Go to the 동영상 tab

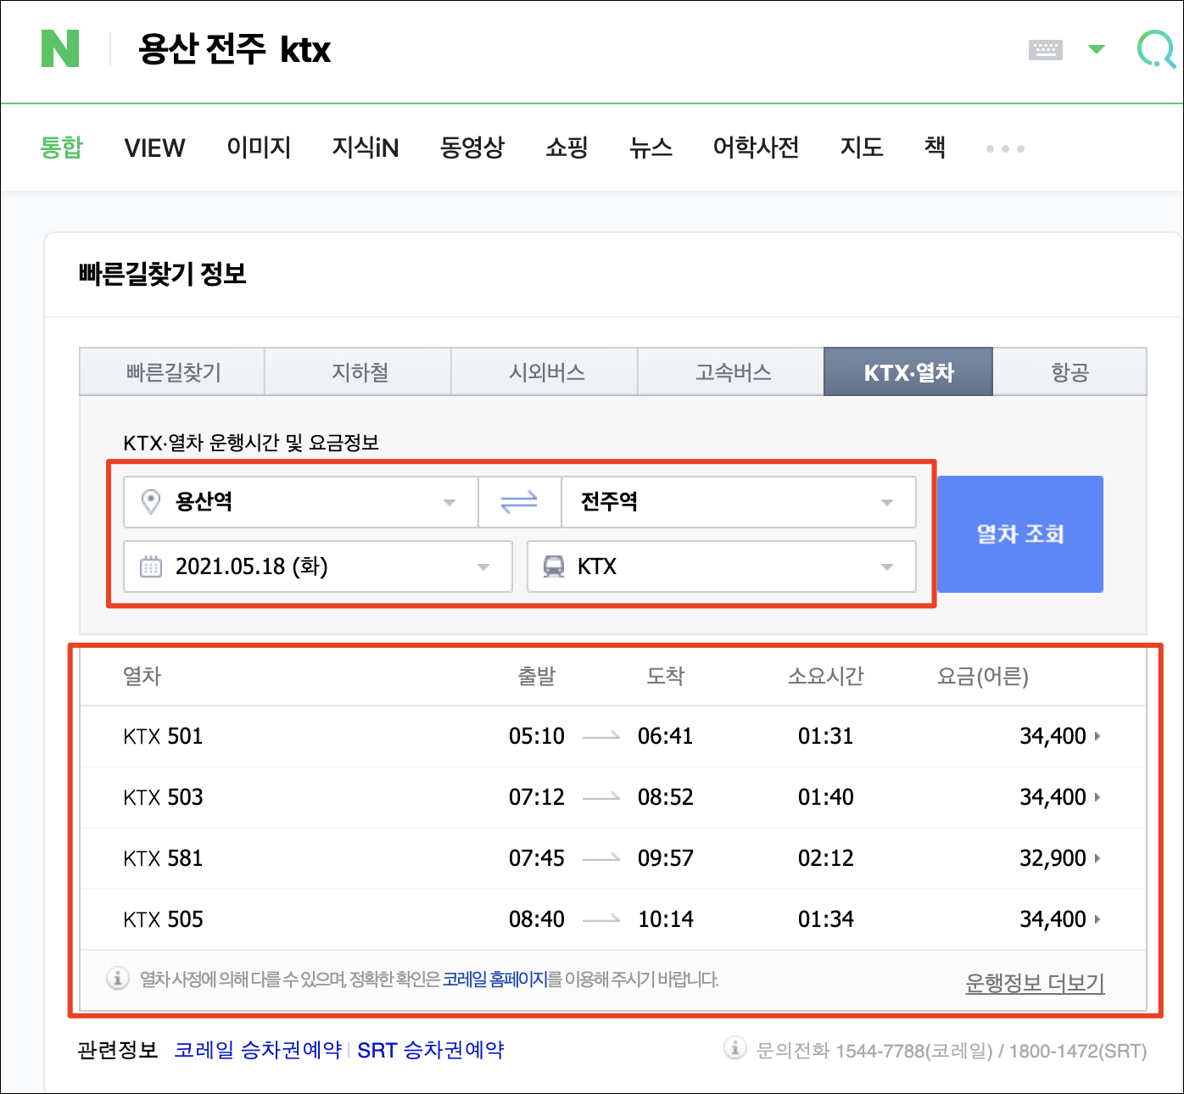point(472,148)
